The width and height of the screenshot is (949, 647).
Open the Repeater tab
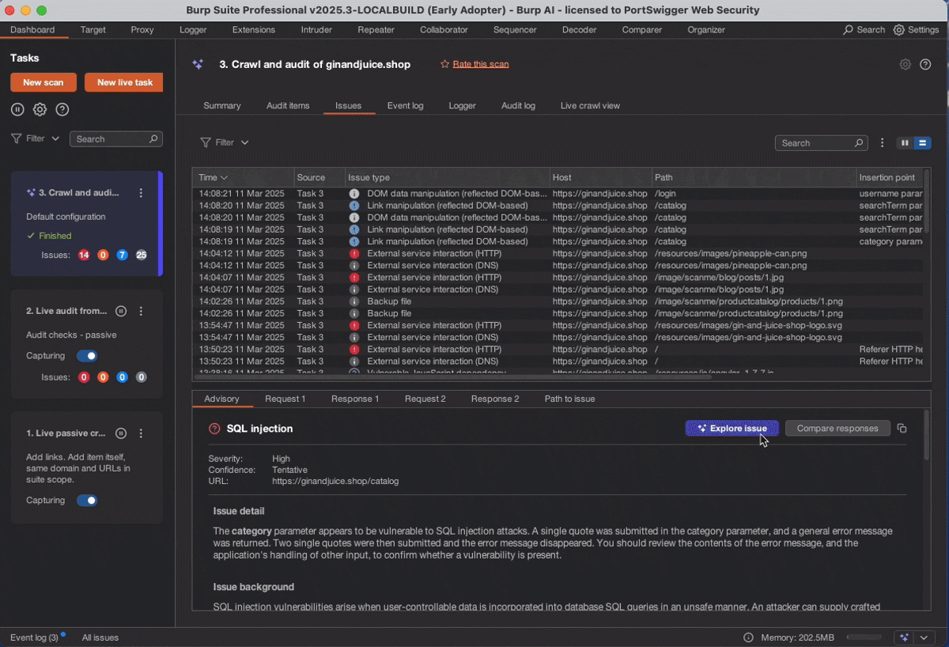(376, 29)
